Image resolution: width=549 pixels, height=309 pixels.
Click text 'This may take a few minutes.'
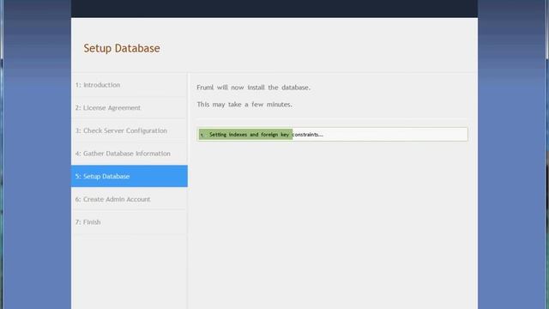click(x=244, y=105)
